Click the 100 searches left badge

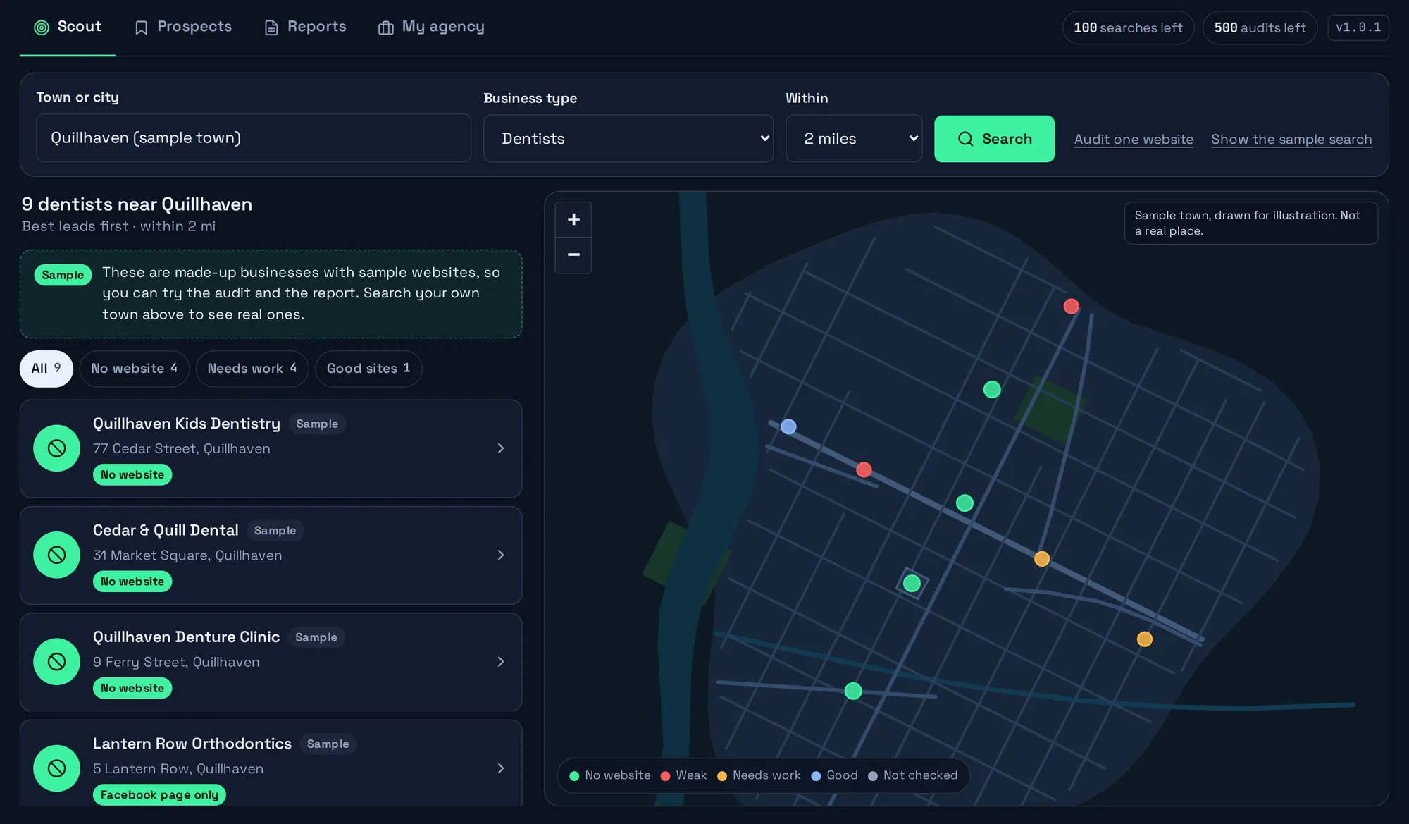(x=1128, y=27)
